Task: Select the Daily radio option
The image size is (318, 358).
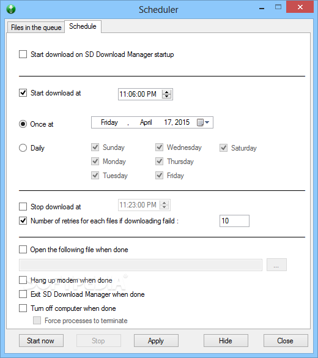Action: 23,147
